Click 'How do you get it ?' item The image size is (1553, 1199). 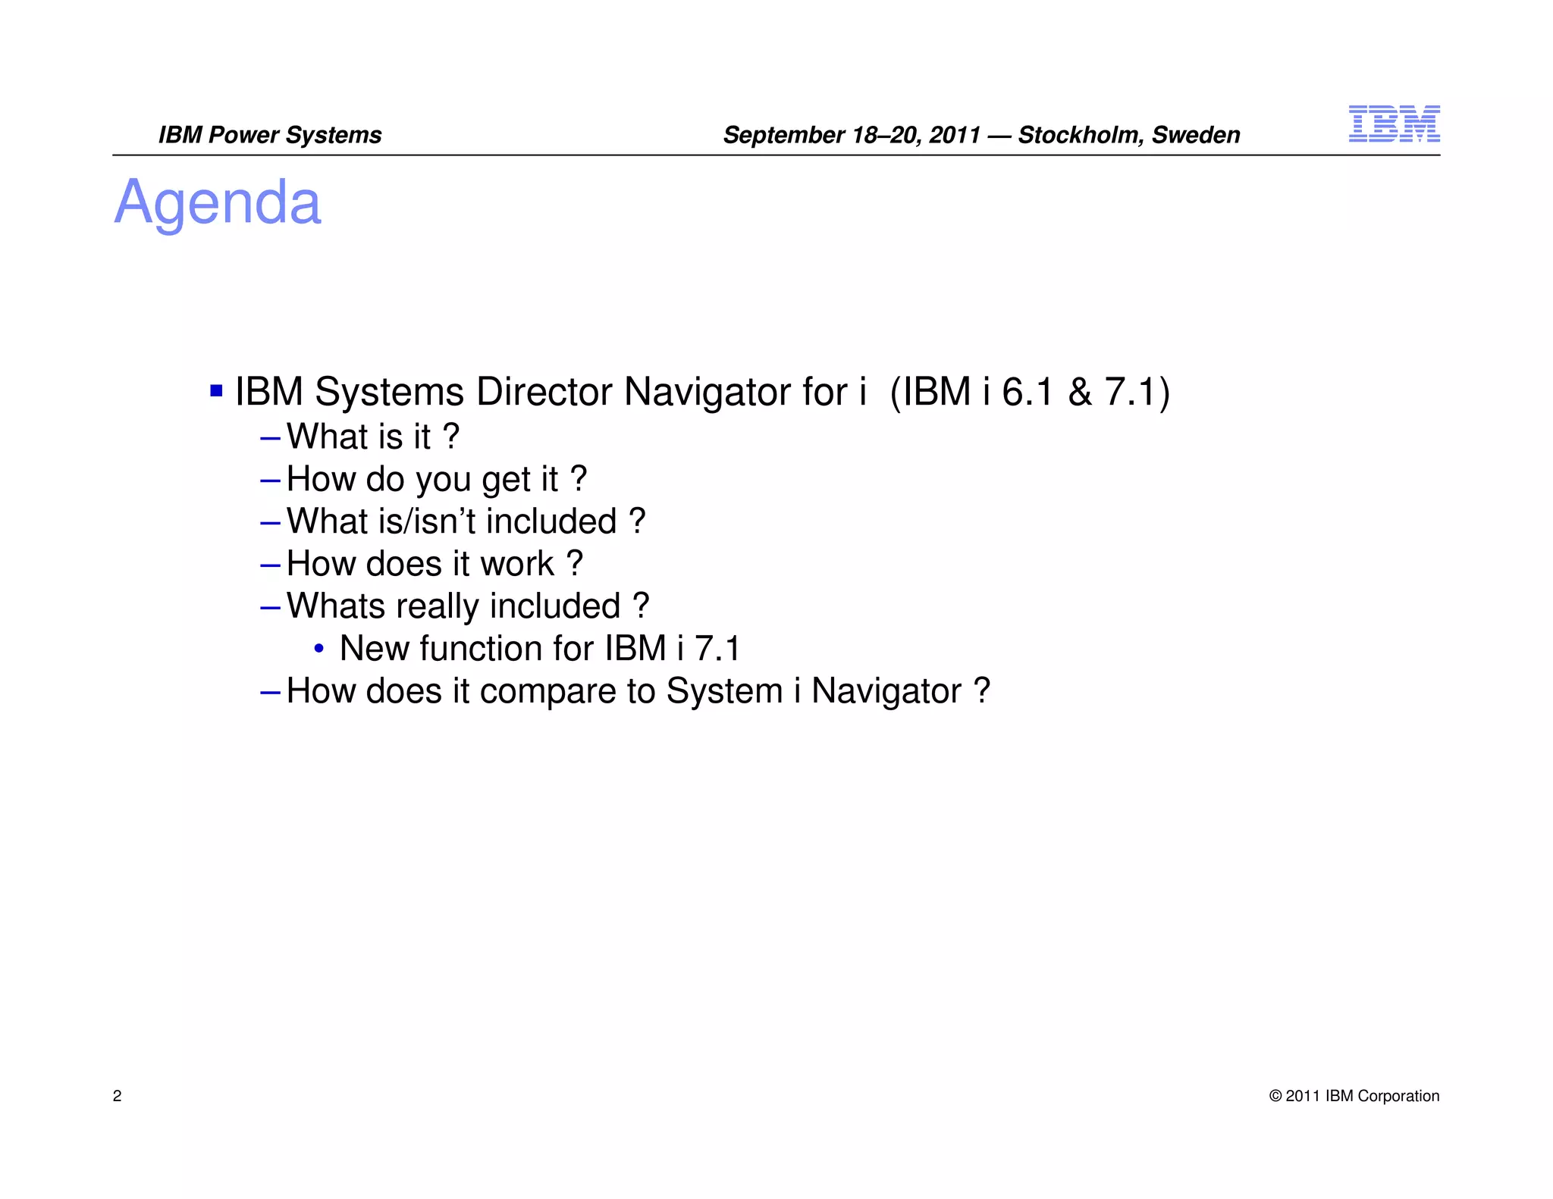pyautogui.click(x=436, y=479)
